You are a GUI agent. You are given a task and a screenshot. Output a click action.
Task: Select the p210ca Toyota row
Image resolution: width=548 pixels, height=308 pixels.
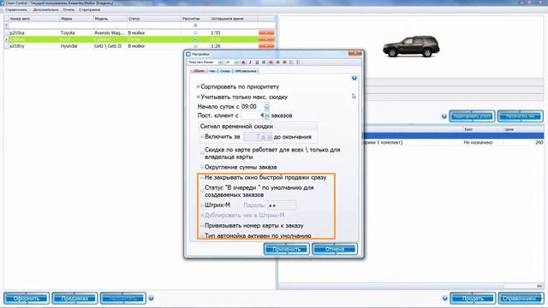[139, 33]
